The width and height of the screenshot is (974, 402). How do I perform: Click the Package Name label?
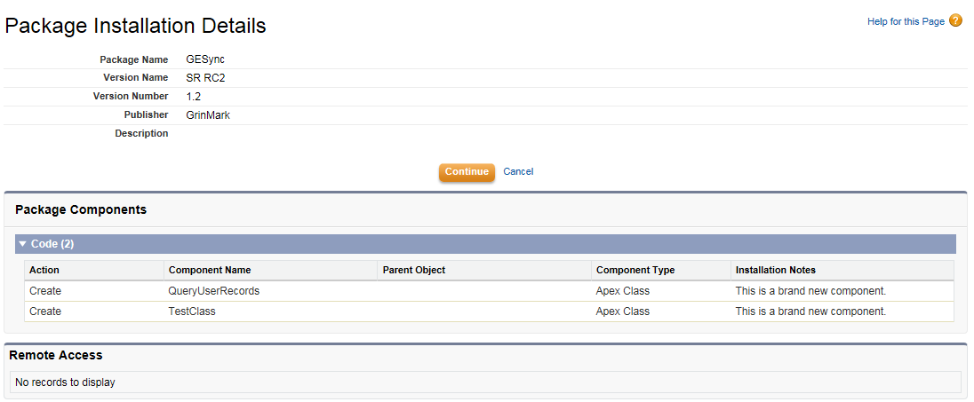coord(134,59)
